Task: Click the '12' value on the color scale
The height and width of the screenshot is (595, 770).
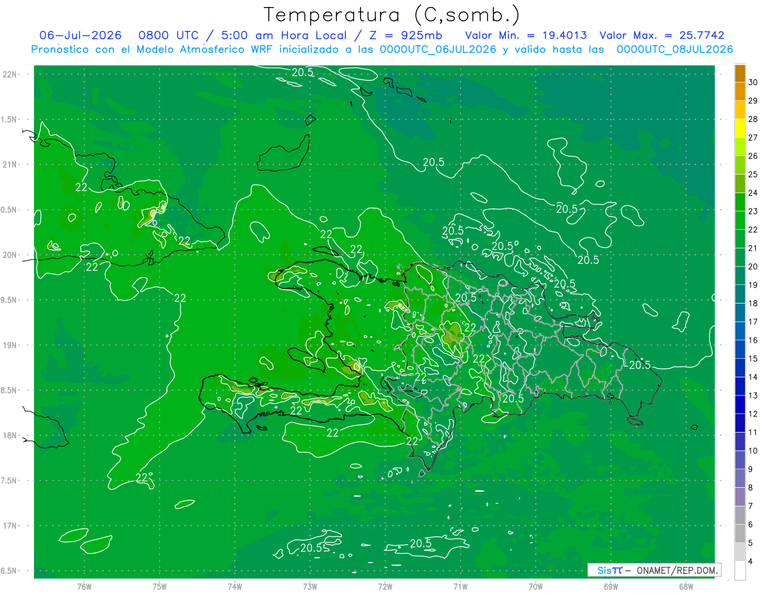Action: (x=753, y=414)
